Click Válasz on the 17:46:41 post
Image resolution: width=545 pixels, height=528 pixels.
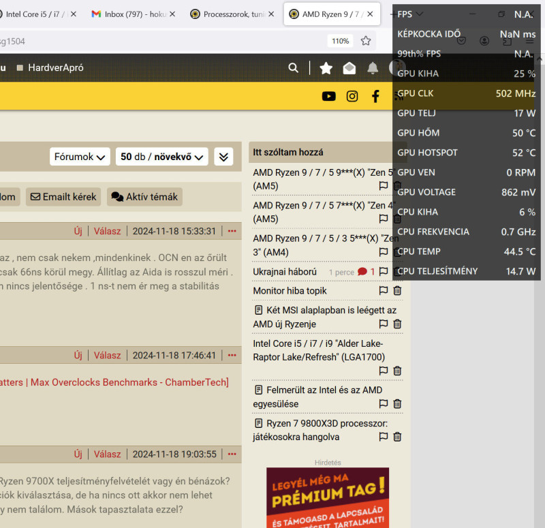[108, 355]
